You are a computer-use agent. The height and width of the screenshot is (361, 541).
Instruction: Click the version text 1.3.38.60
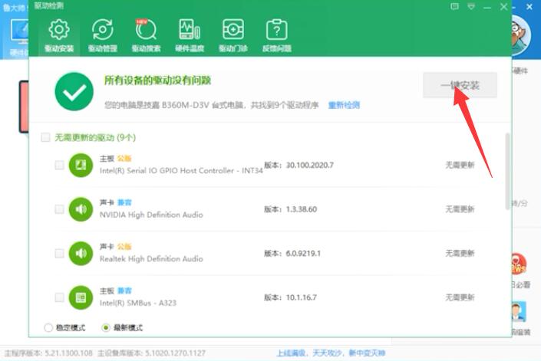(302, 209)
